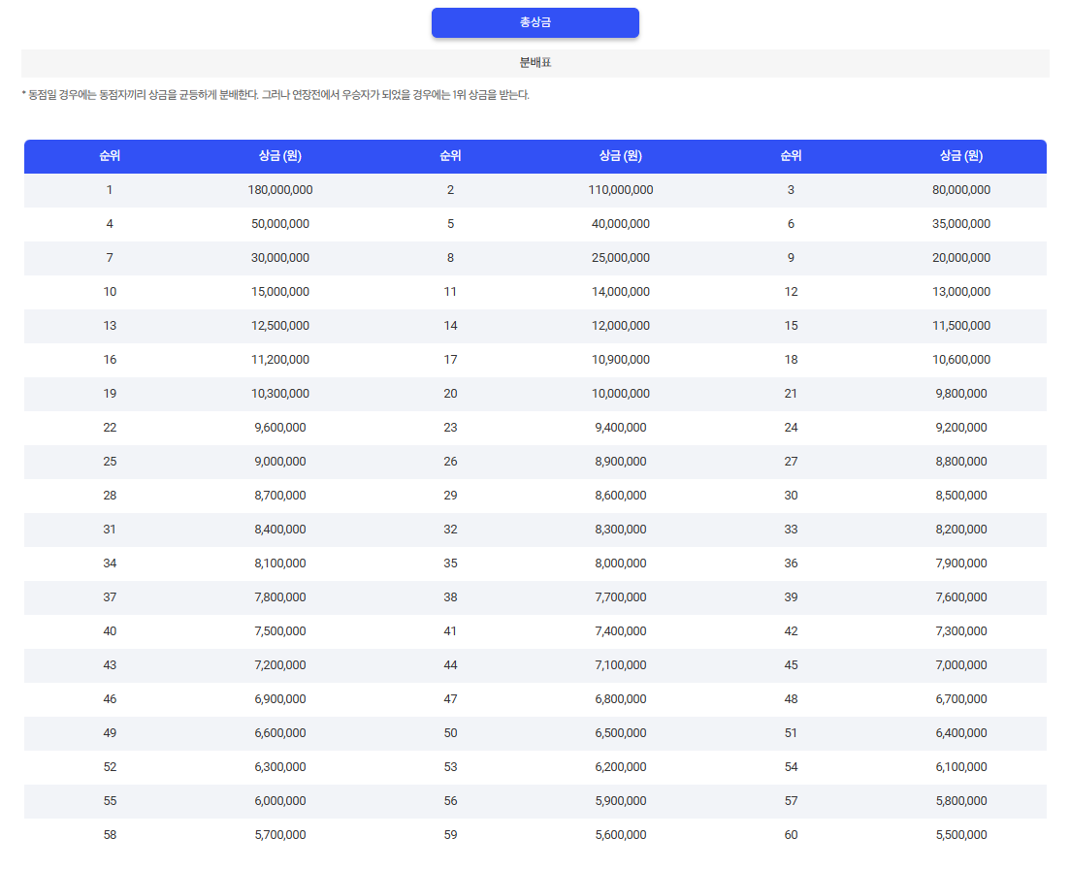Click the 총상금 blue button
This screenshot has width=1070, height=869.
pyautogui.click(x=535, y=22)
